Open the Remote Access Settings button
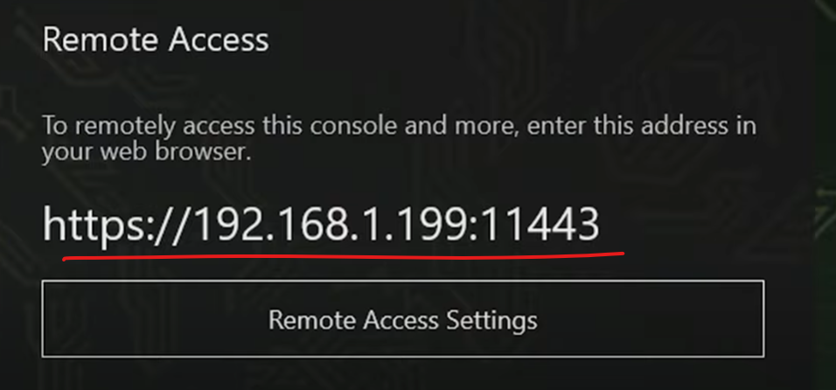The height and width of the screenshot is (390, 836). [x=402, y=318]
